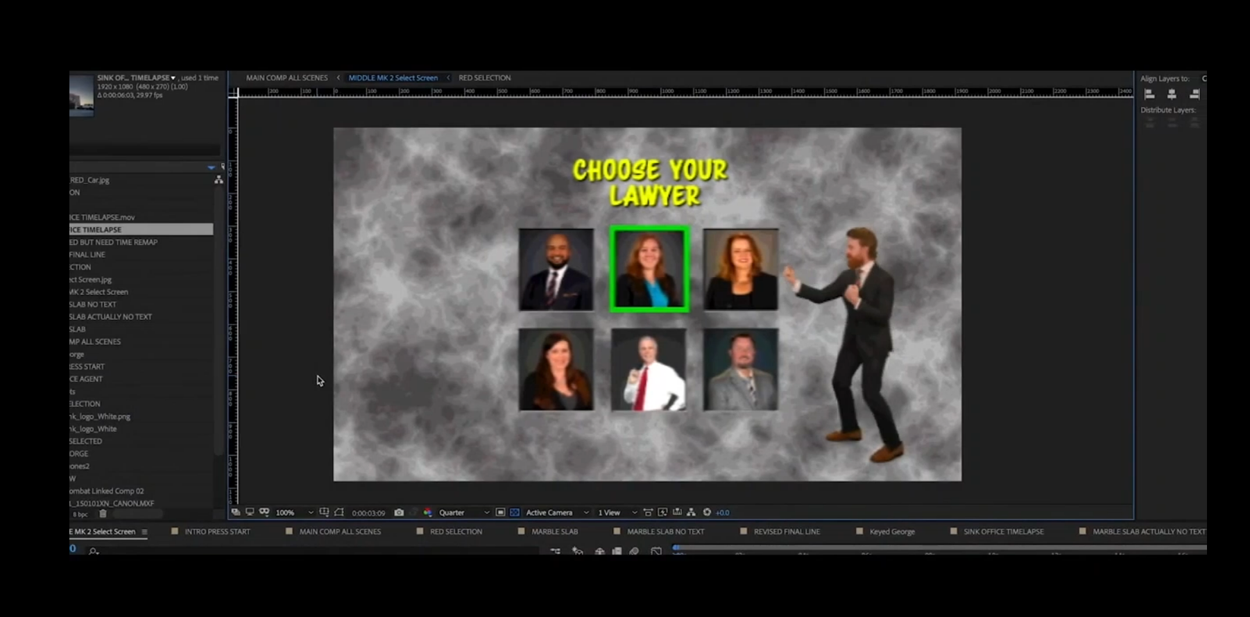Click the Align Right icon
This screenshot has height=617, width=1250.
click(x=1194, y=94)
